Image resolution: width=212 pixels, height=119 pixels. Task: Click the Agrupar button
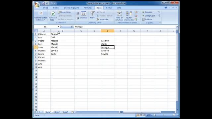pos(147,12)
